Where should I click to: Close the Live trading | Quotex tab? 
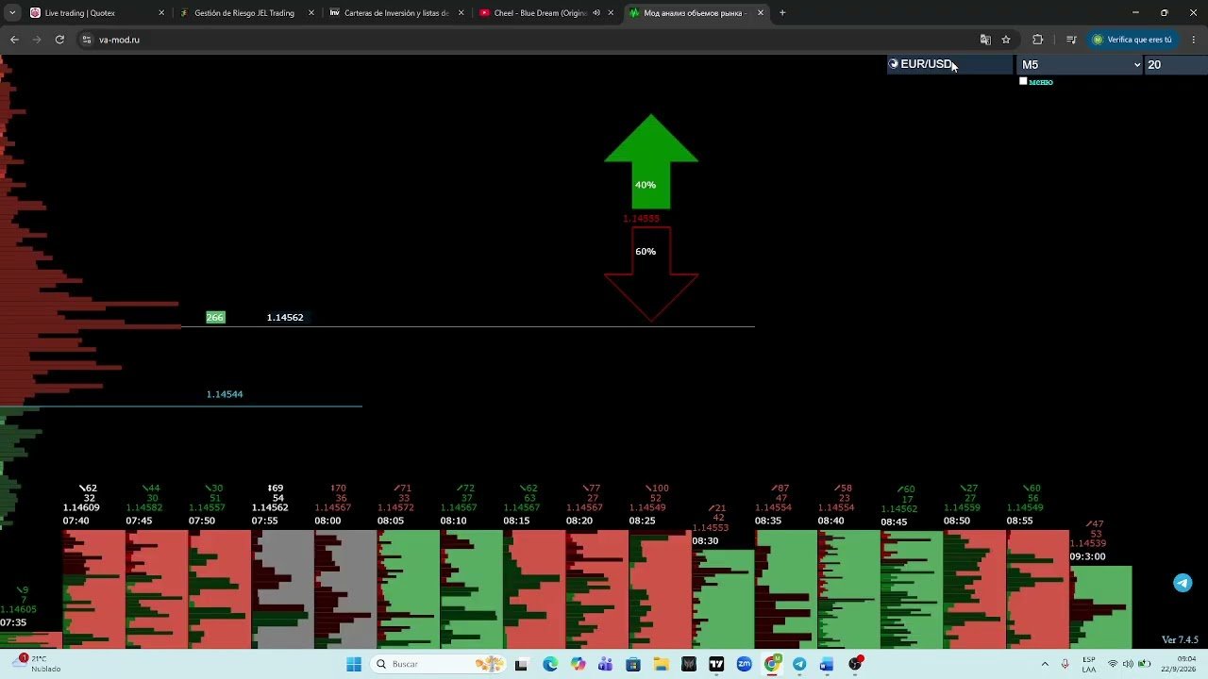tap(161, 13)
